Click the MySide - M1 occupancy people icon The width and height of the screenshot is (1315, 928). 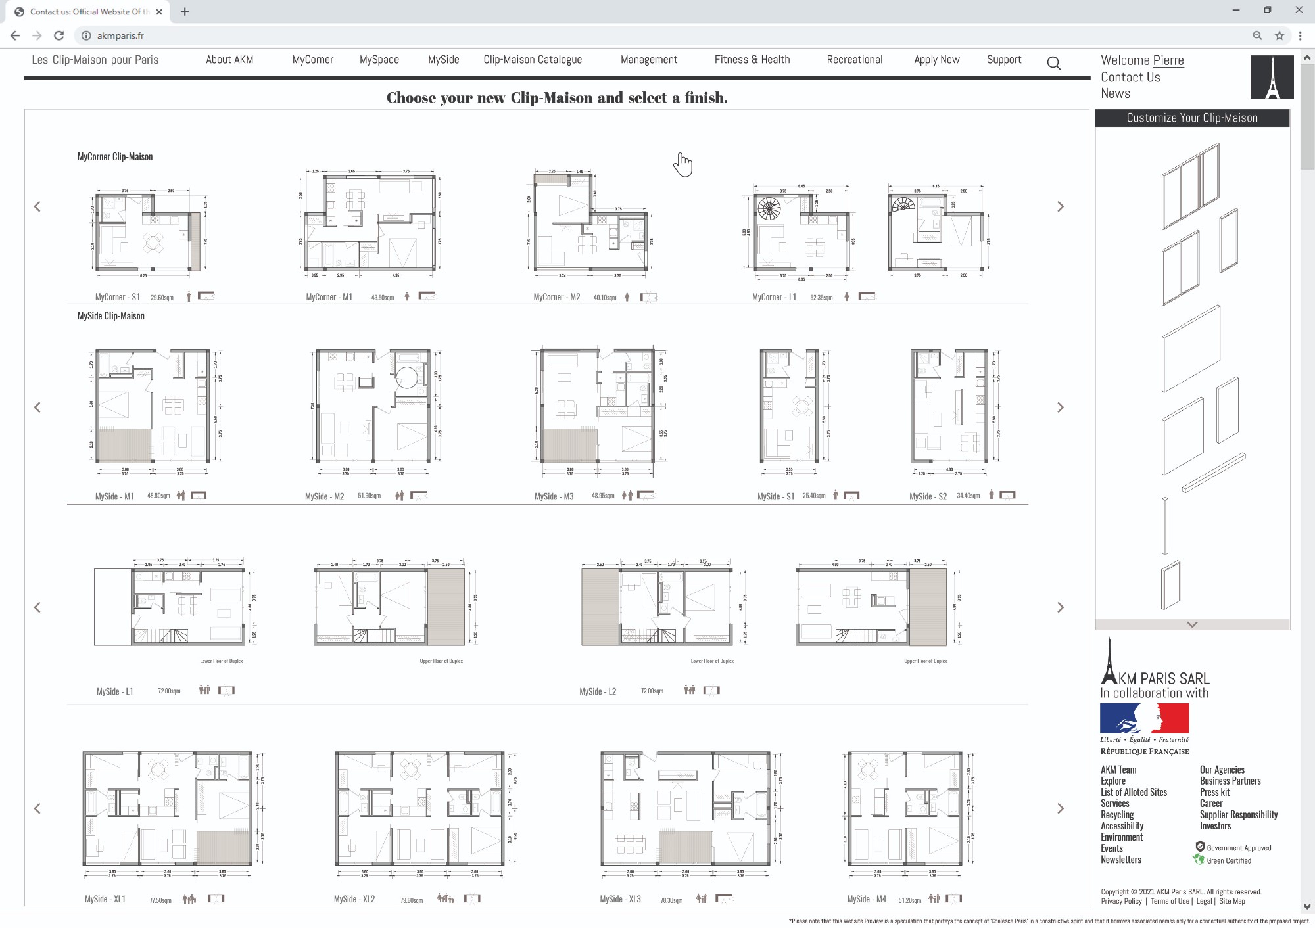point(181,496)
